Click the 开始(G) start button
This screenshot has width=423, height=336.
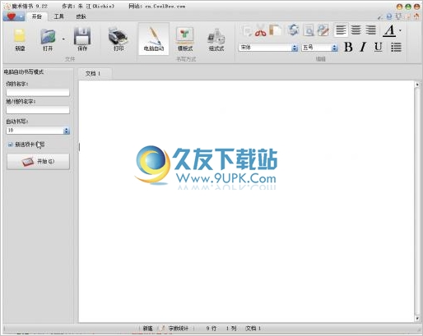tap(38, 161)
